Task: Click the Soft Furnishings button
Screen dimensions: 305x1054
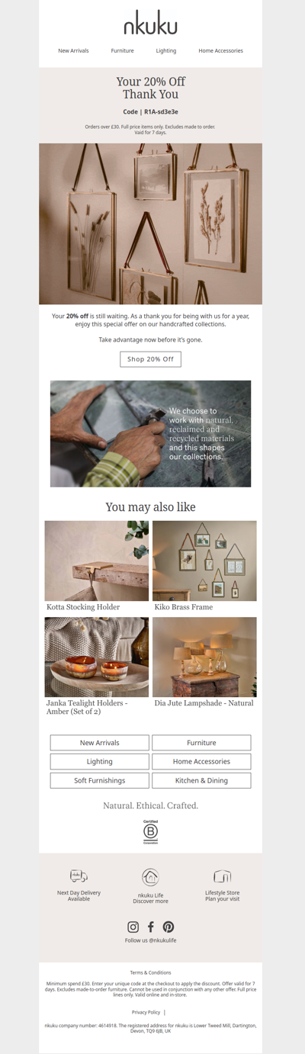Action: coord(100,780)
